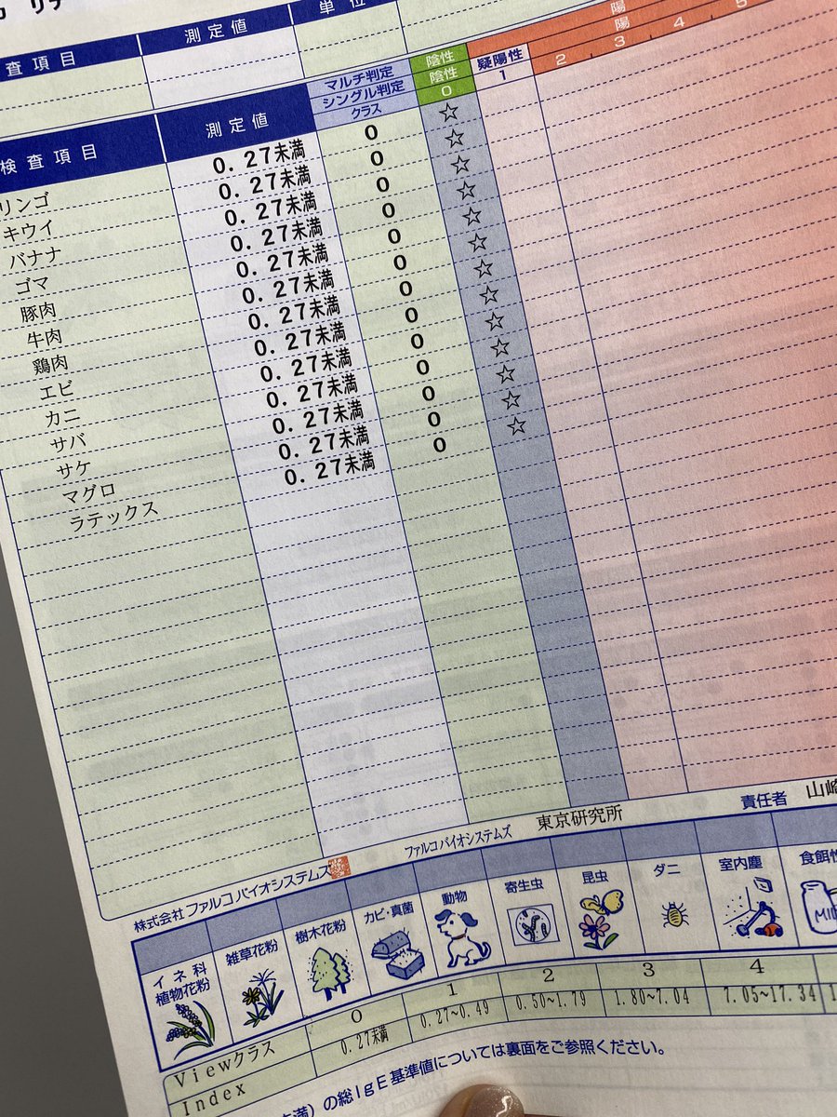This screenshot has width=837, height=1117.
Task: Click the 検査項目 column header
Action: pyautogui.click(x=49, y=157)
